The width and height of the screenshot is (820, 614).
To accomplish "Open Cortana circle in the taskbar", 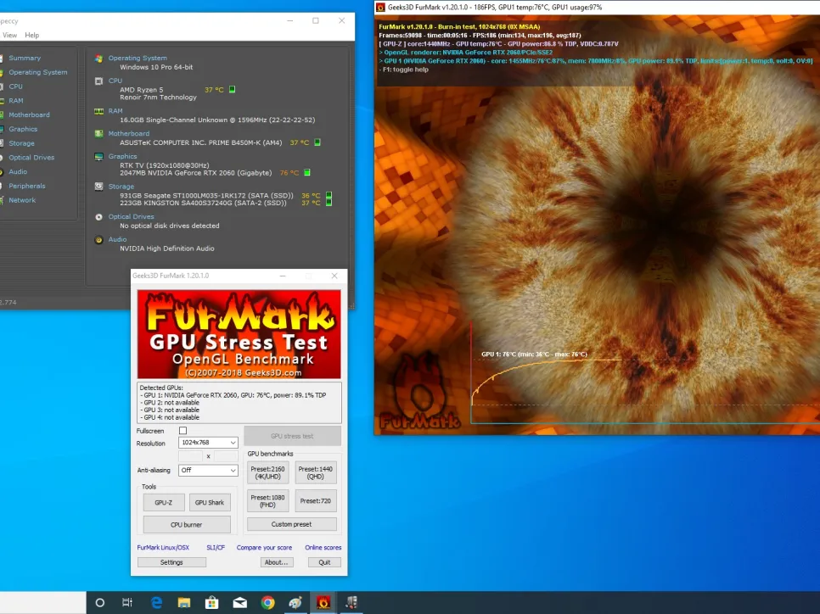I will click(x=100, y=602).
